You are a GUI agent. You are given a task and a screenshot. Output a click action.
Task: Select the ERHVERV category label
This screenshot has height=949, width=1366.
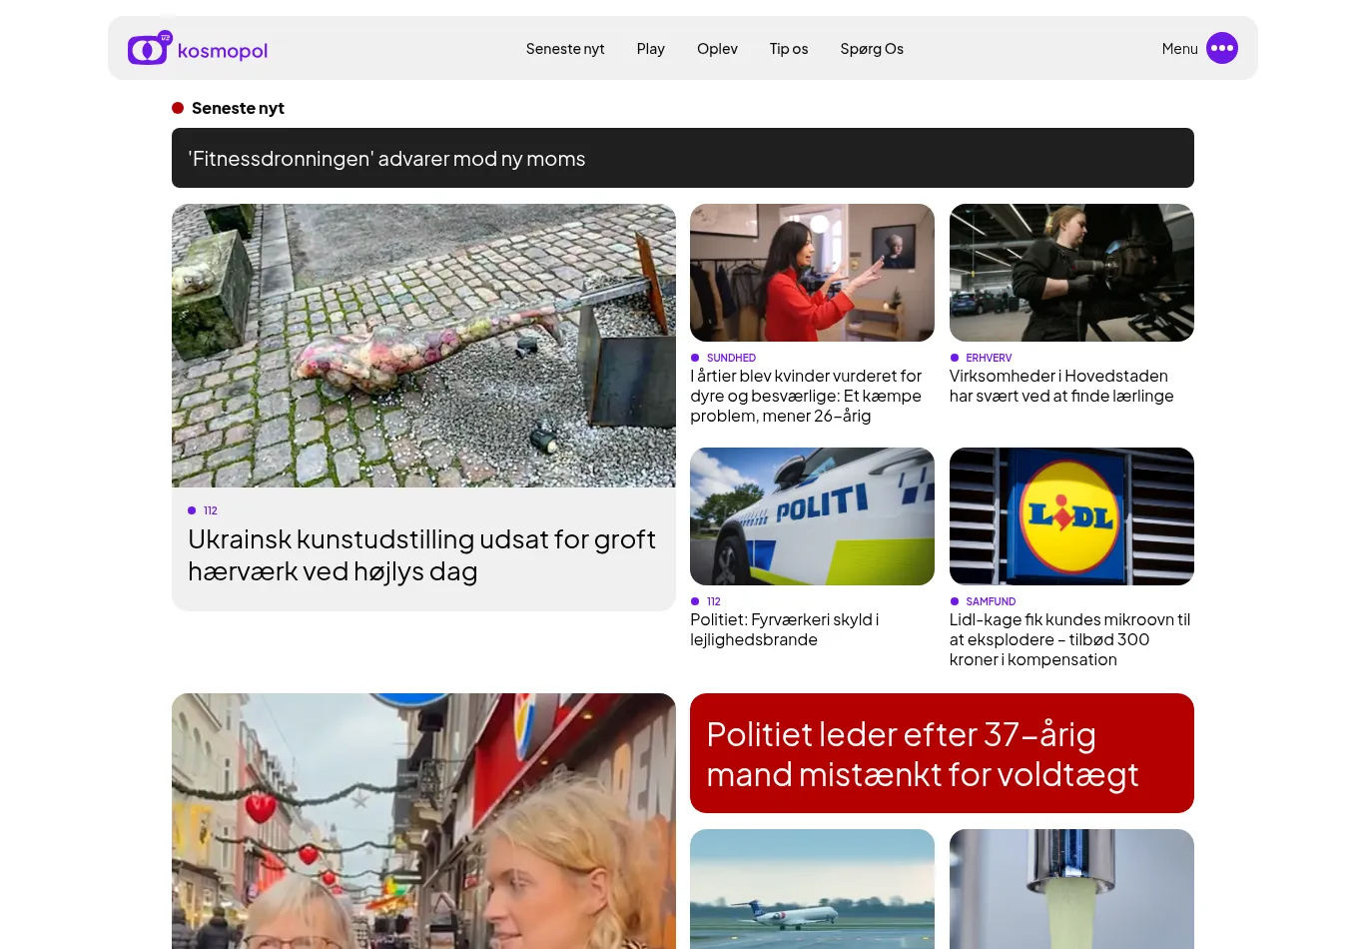988,358
